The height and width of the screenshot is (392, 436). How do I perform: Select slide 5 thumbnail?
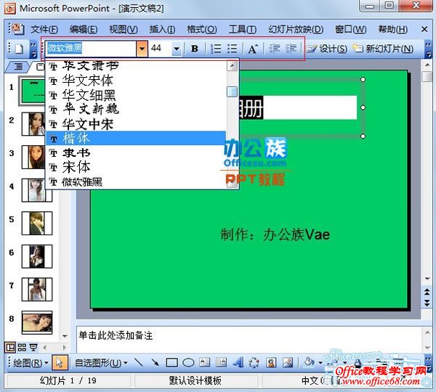(x=37, y=223)
